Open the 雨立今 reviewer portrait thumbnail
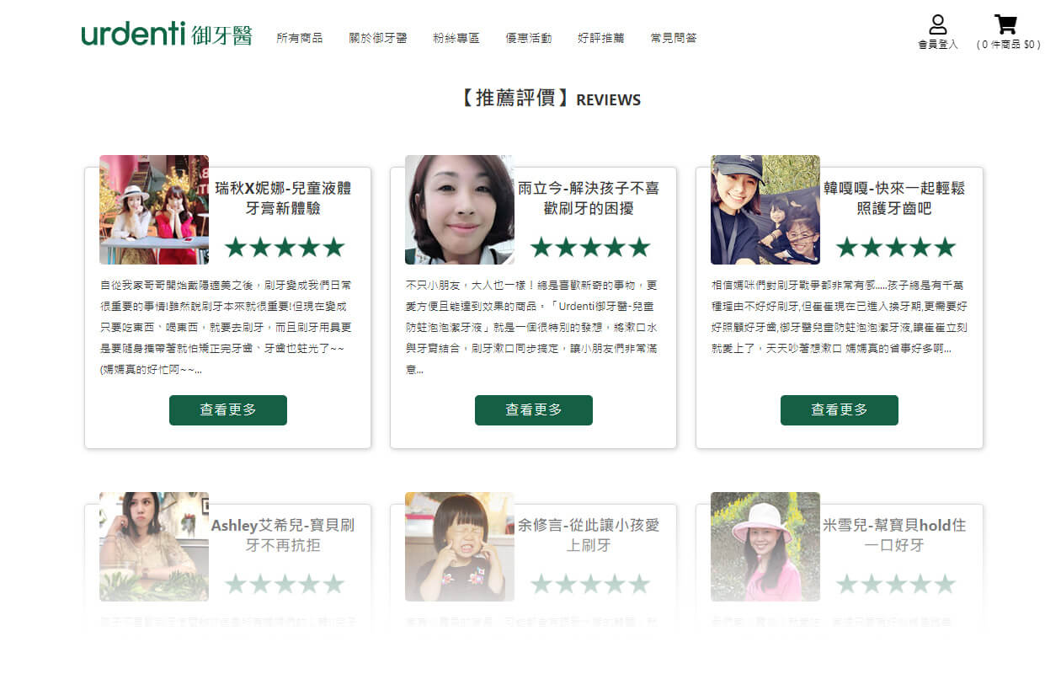1061x674 pixels. (460, 210)
